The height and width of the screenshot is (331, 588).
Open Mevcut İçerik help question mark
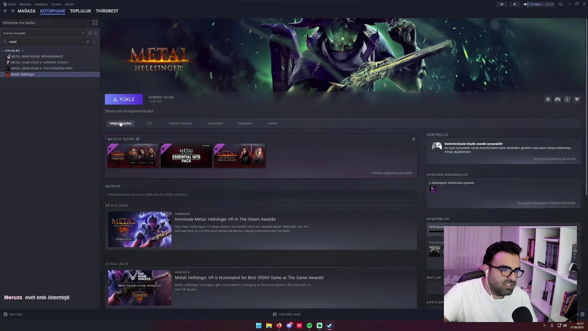click(x=137, y=139)
